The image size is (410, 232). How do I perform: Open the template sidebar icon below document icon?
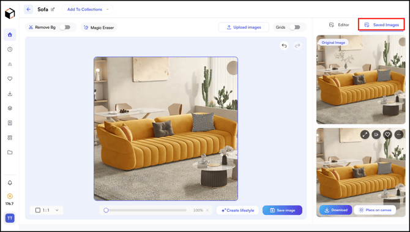10,138
